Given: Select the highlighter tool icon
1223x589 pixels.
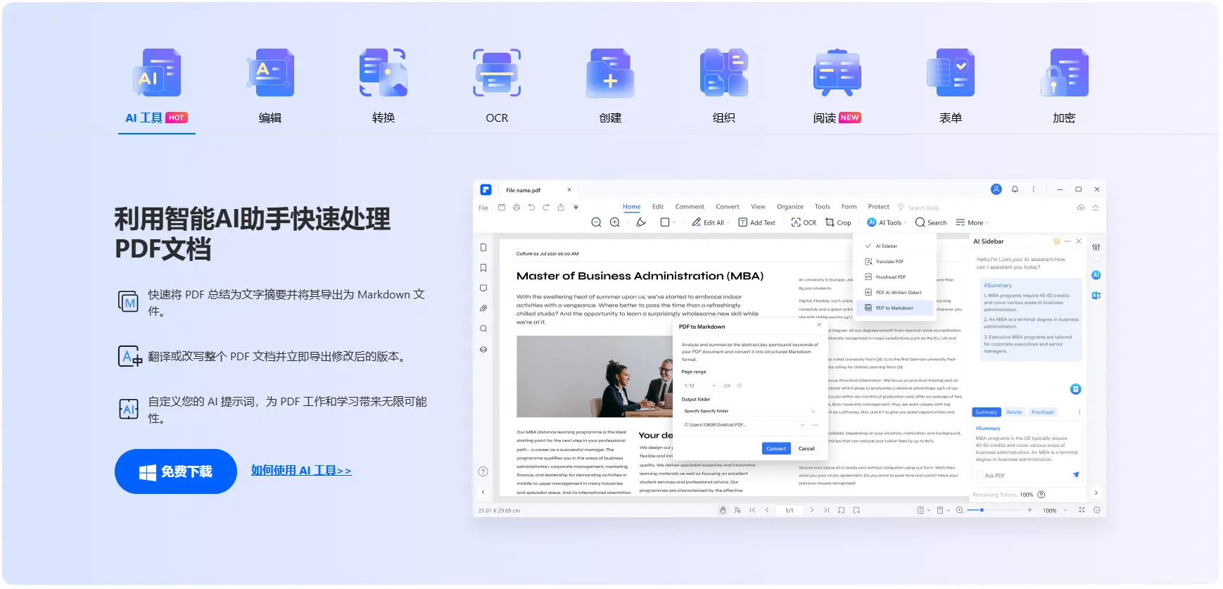Looking at the screenshot, I should point(641,222).
